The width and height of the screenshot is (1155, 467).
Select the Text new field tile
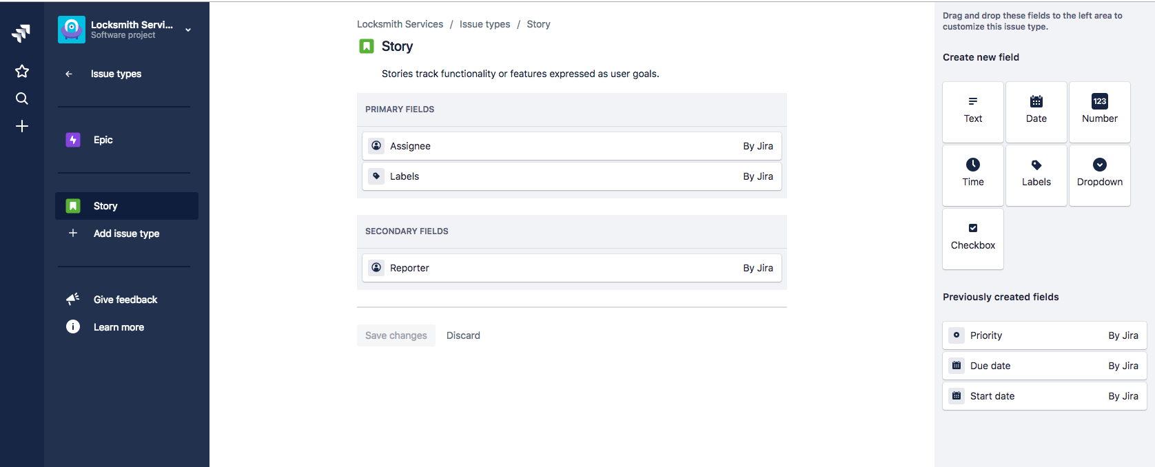[x=973, y=112]
